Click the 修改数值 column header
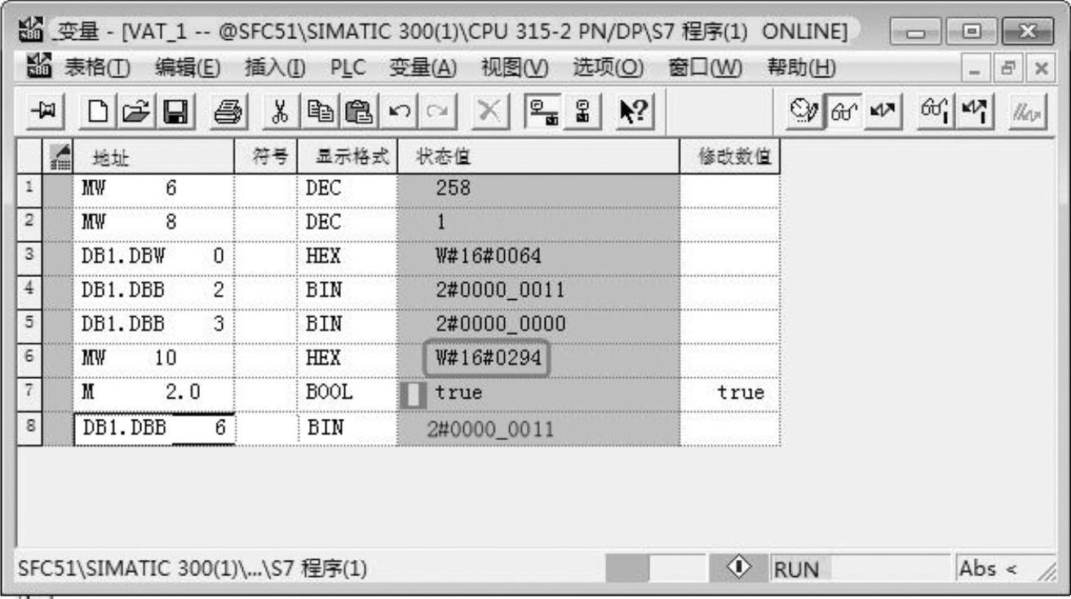Viewport: 1071px width, 599px height. 730,155
